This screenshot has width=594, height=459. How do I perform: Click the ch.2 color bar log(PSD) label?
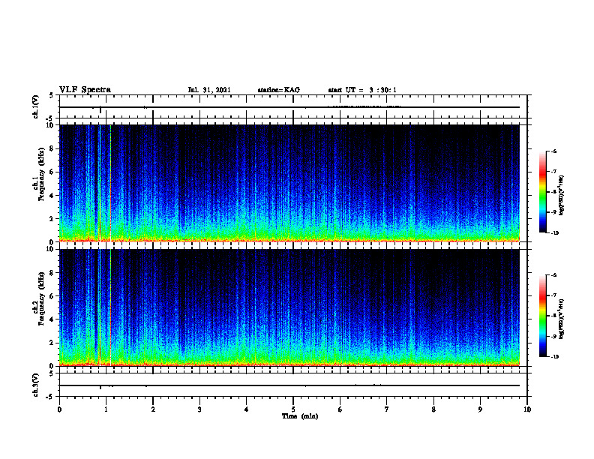pyautogui.click(x=562, y=319)
